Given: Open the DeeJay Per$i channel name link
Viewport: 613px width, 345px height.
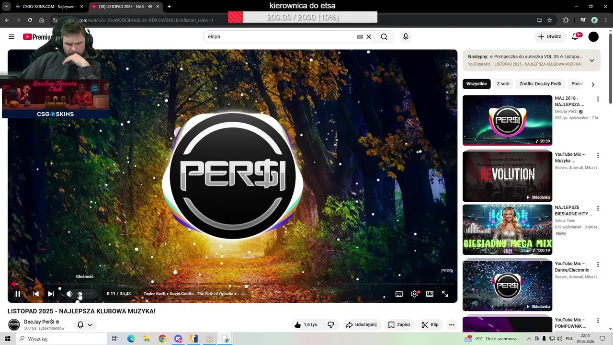Looking at the screenshot, I should 39,322.
